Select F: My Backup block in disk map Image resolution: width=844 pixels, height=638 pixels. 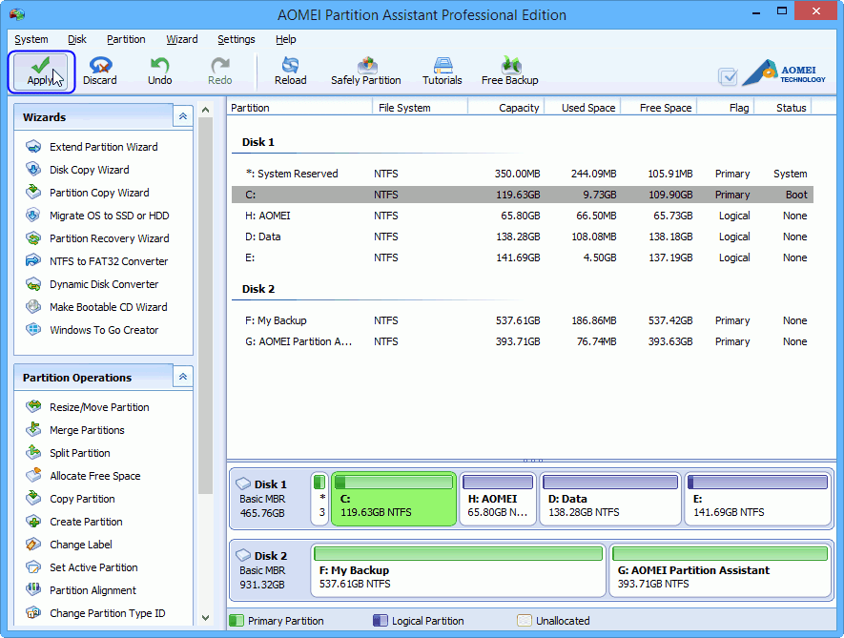coord(458,570)
